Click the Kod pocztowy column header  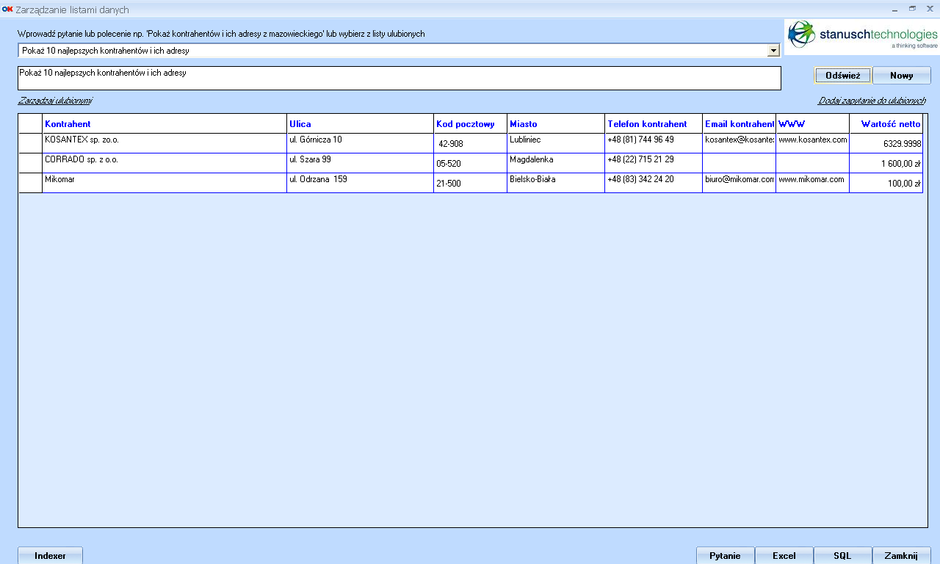point(471,123)
